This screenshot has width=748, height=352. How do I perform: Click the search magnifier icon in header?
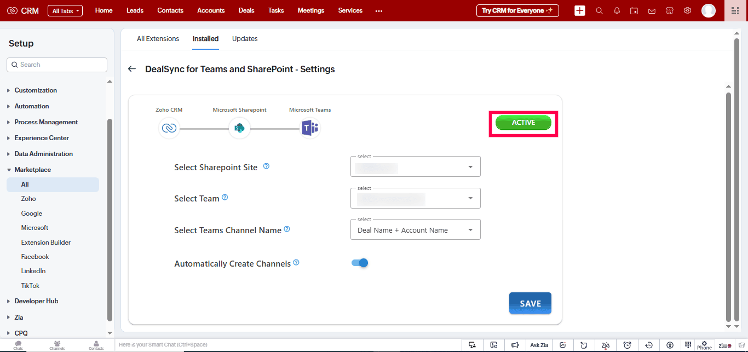599,10
